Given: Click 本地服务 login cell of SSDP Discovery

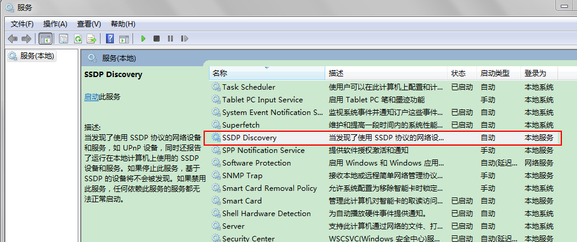Looking at the screenshot, I should [x=538, y=137].
